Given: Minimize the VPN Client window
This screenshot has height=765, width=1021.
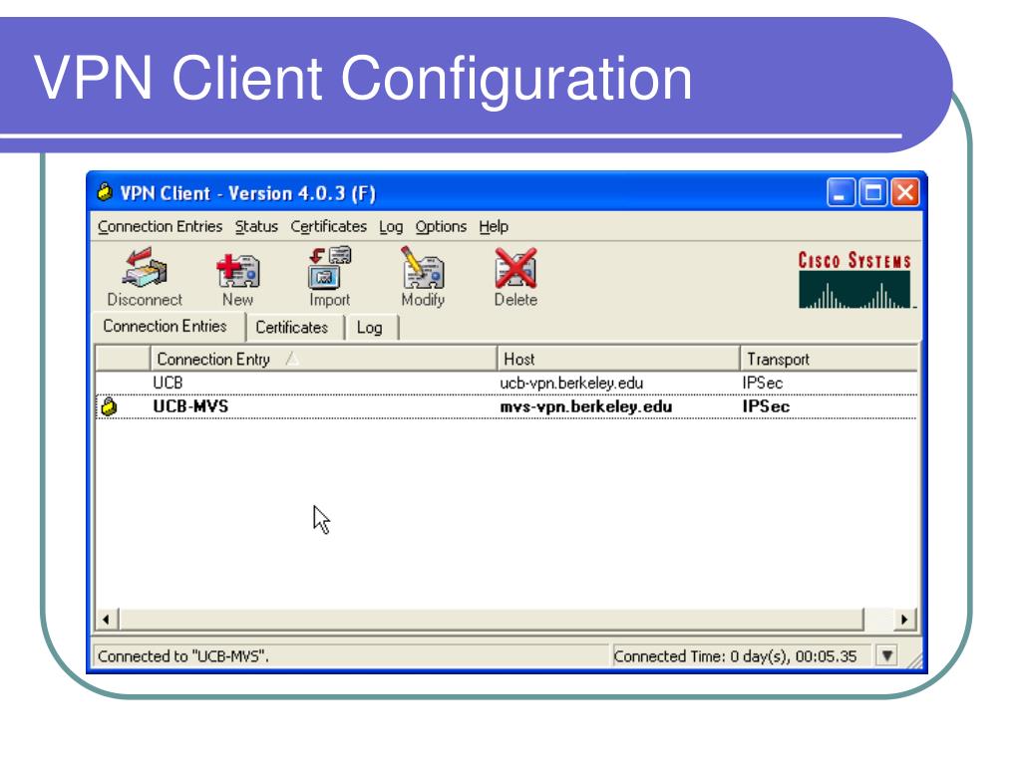Looking at the screenshot, I should click(841, 192).
